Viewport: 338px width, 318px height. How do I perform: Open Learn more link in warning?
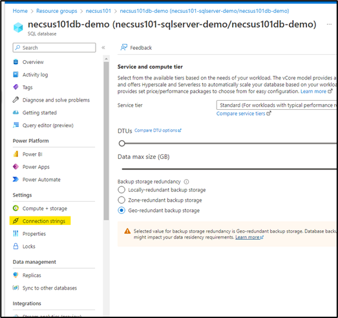(x=249, y=237)
